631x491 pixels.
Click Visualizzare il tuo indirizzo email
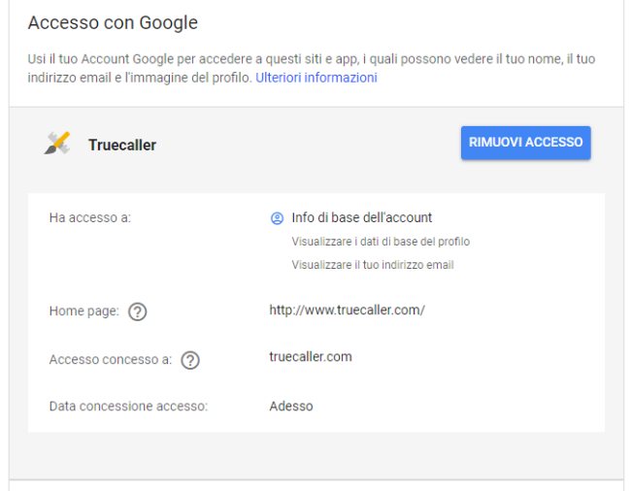pyautogui.click(x=373, y=265)
